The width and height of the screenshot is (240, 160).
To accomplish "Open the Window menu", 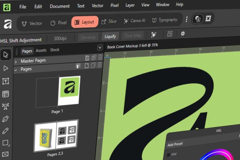I will (x=163, y=5).
